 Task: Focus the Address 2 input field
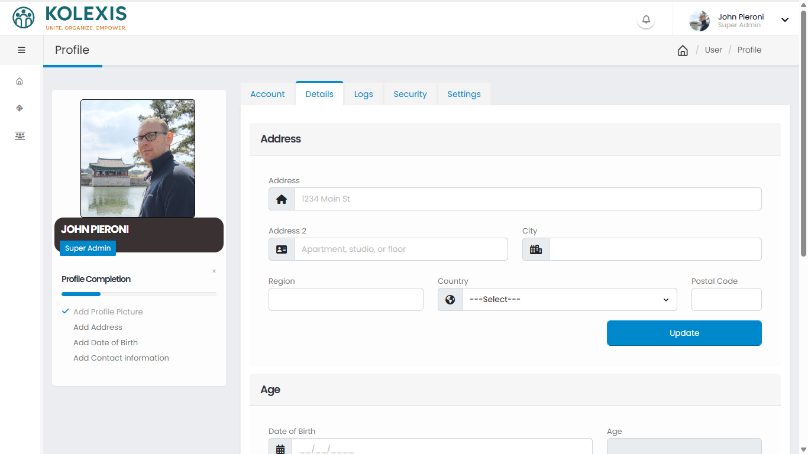(401, 249)
